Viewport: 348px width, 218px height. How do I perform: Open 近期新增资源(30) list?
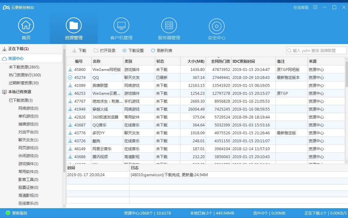(24, 83)
